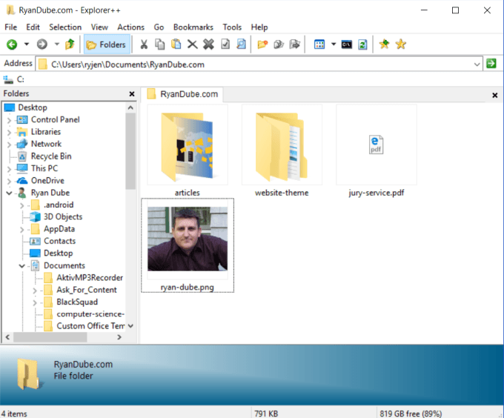504x418 pixels.
Task: Click the Delete permanently bold X icon
Action: point(208,44)
